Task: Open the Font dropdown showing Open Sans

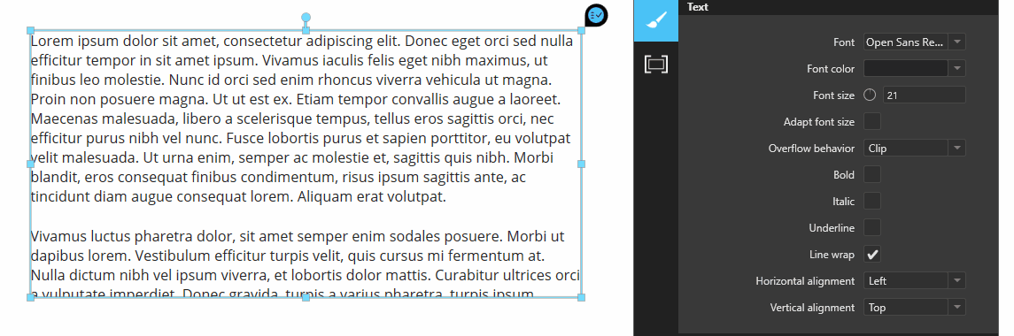Action: click(x=915, y=42)
